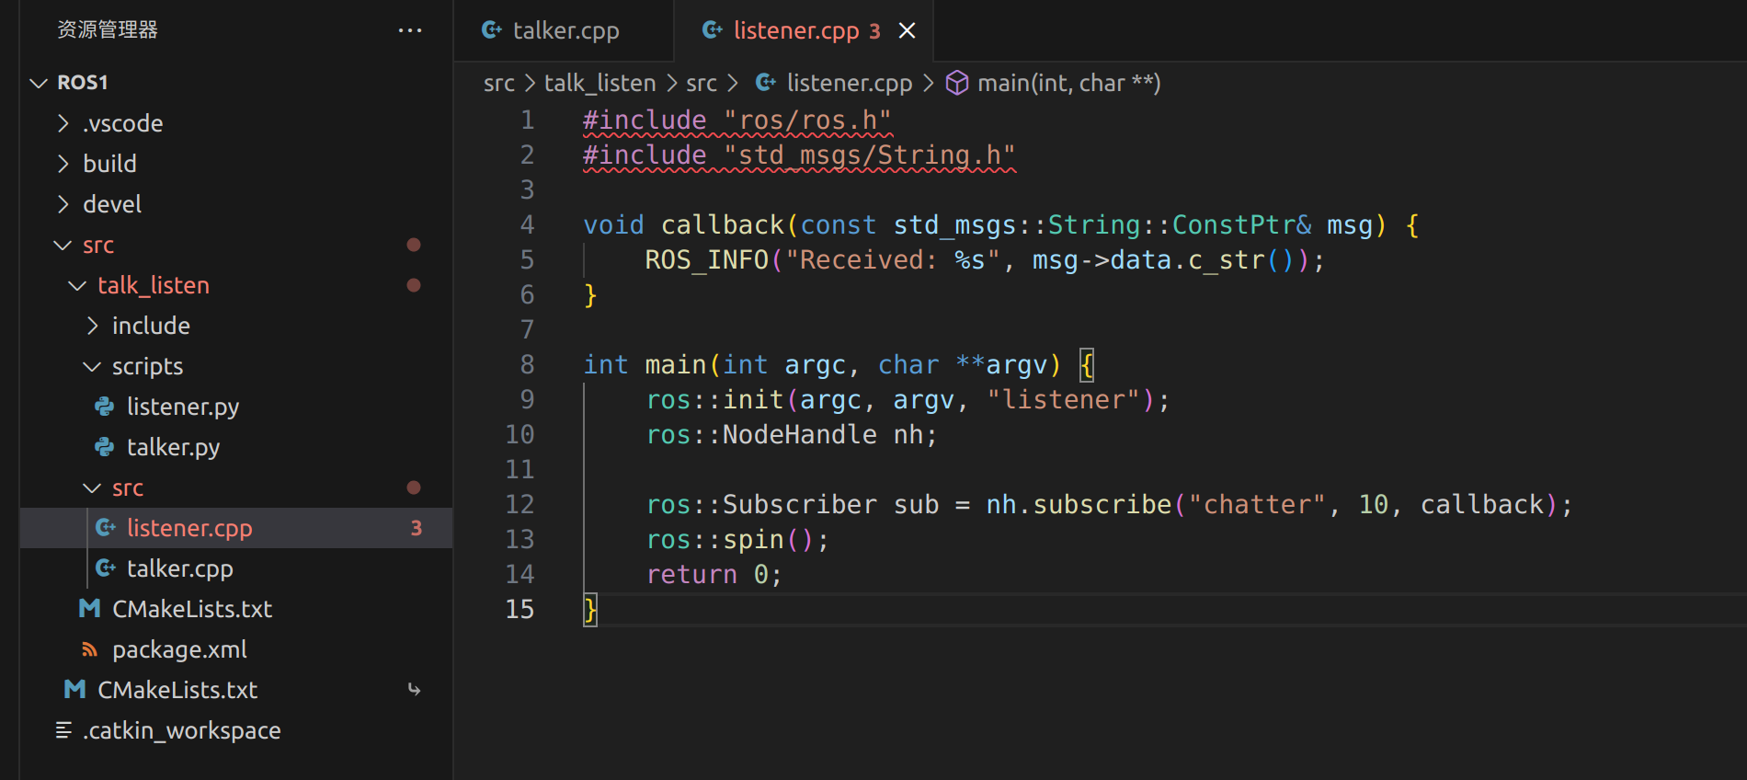Screen dimensions: 1747x780
Task: Click the symlink arrow badge on root CMakeLists.txt
Action: click(x=414, y=690)
